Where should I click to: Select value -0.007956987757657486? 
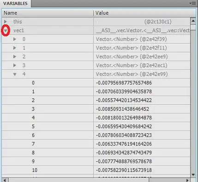pos(124,83)
